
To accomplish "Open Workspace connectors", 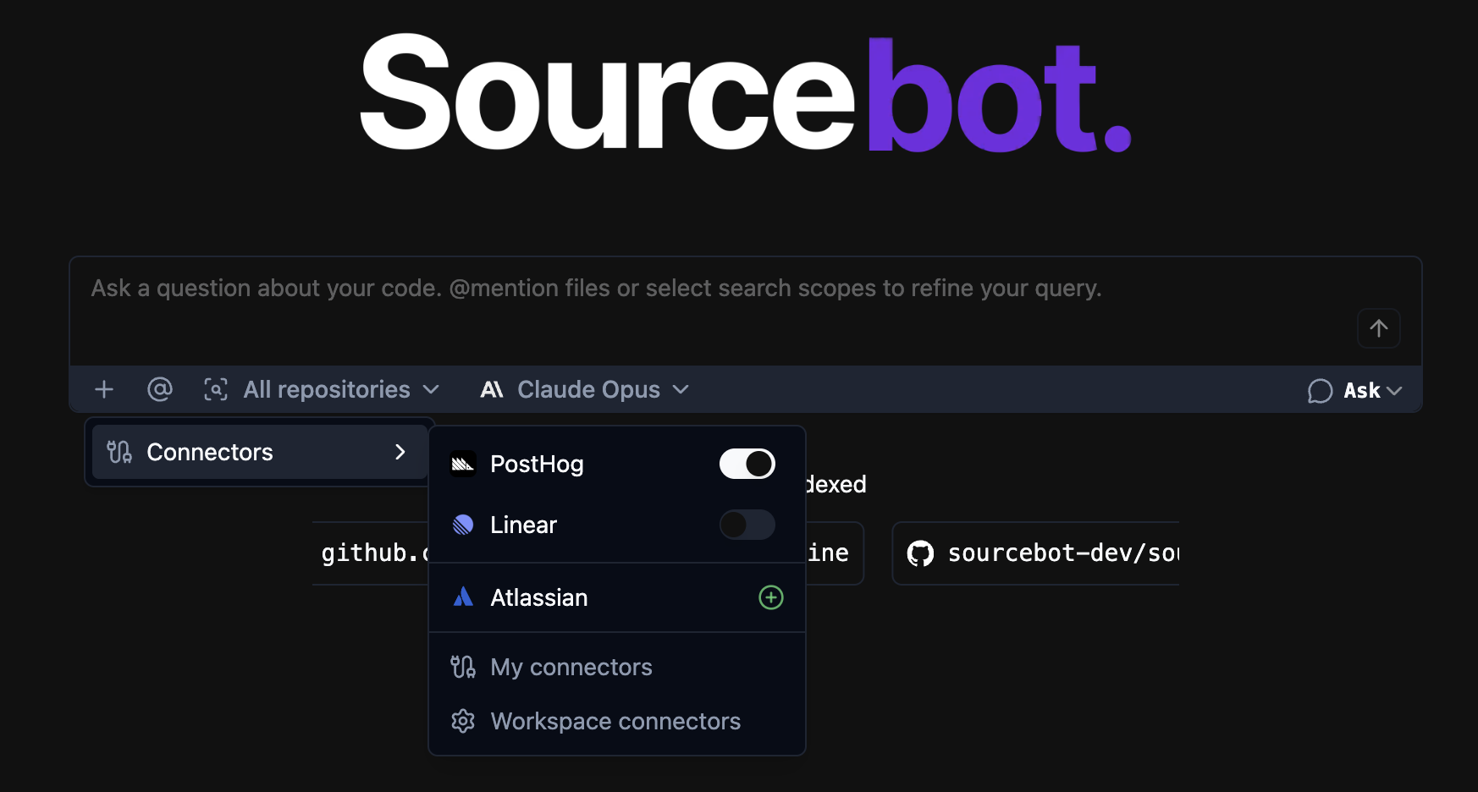I will tap(617, 721).
